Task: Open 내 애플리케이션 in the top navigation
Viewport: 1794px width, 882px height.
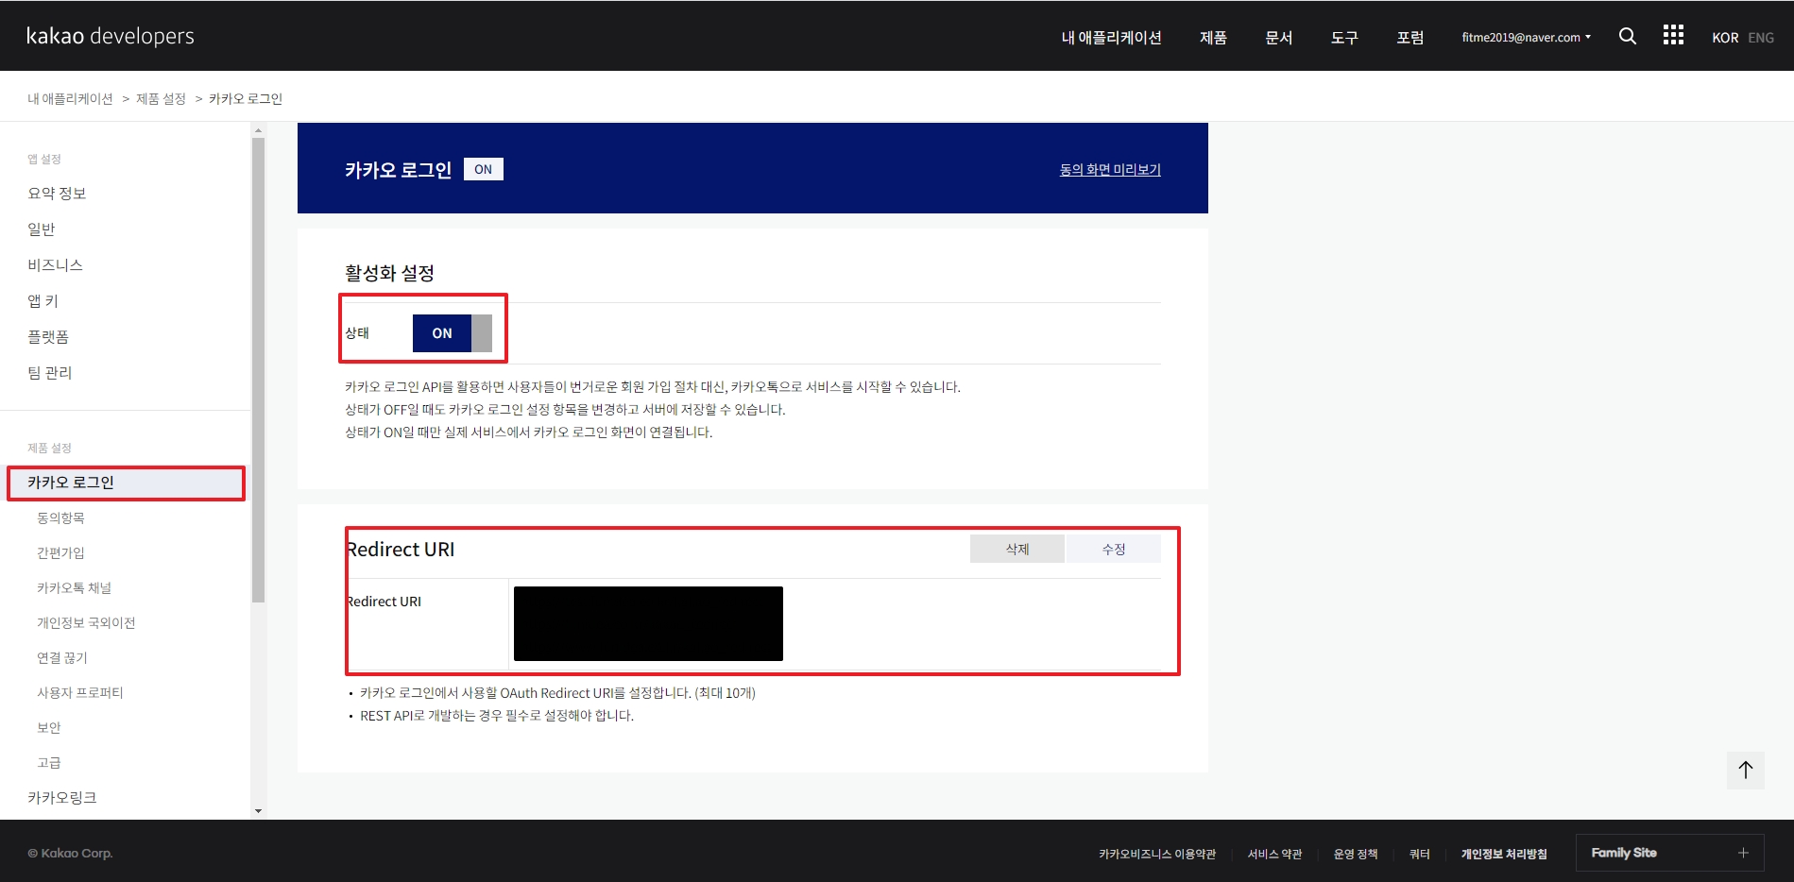Action: (1111, 38)
